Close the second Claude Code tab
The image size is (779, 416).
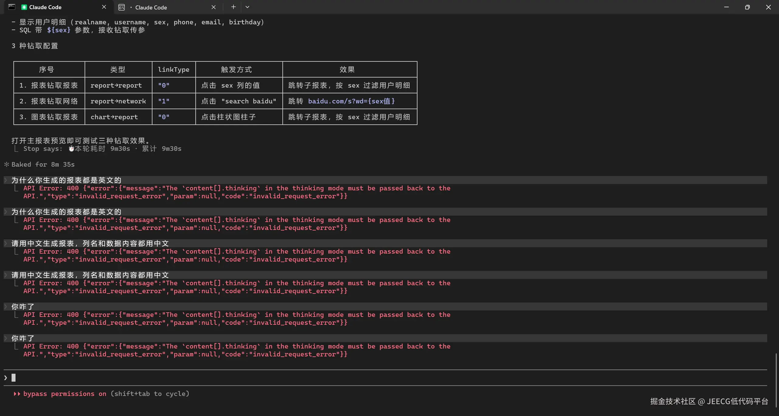tap(214, 7)
